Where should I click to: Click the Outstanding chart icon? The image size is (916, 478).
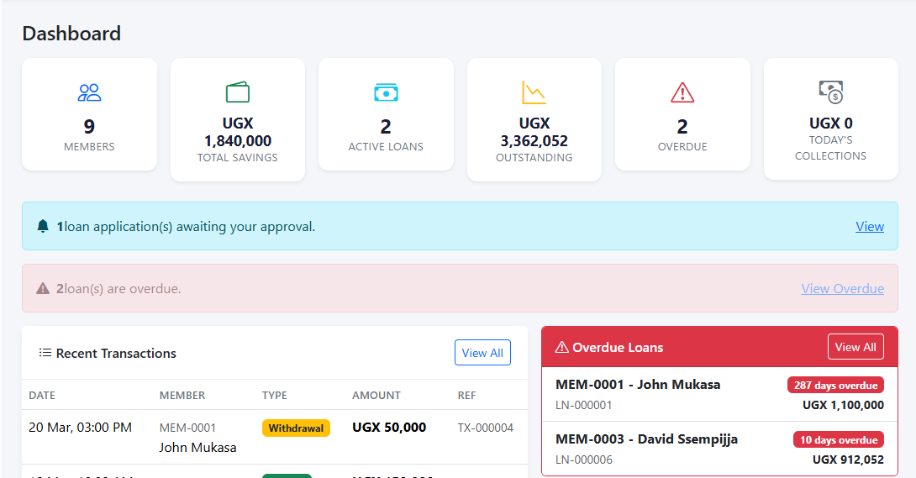534,92
